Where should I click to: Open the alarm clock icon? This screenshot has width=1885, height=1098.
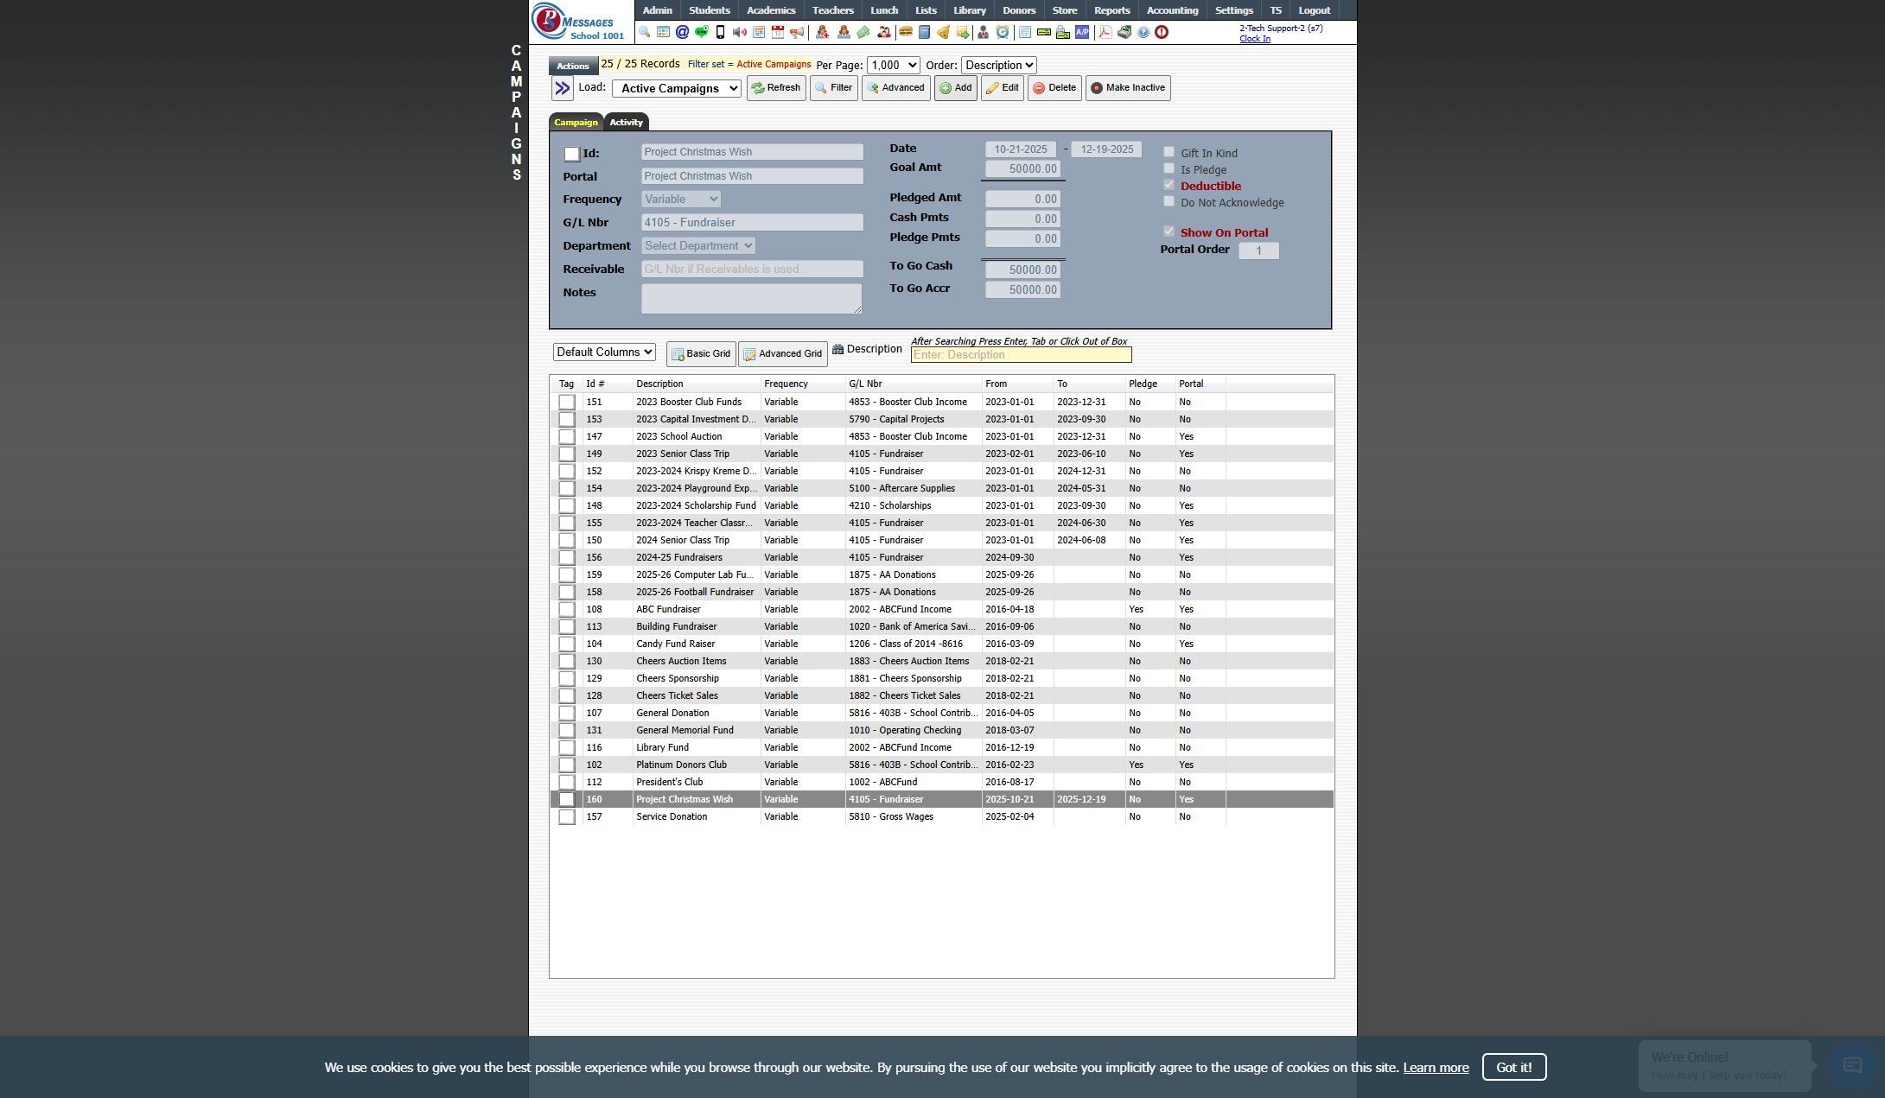(x=1002, y=32)
